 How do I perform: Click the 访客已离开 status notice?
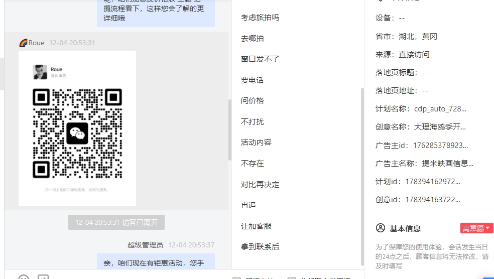click(x=116, y=222)
